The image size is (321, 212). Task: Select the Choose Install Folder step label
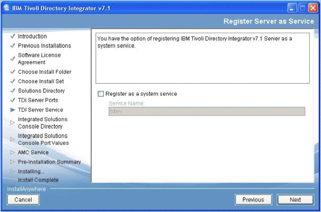coord(45,72)
